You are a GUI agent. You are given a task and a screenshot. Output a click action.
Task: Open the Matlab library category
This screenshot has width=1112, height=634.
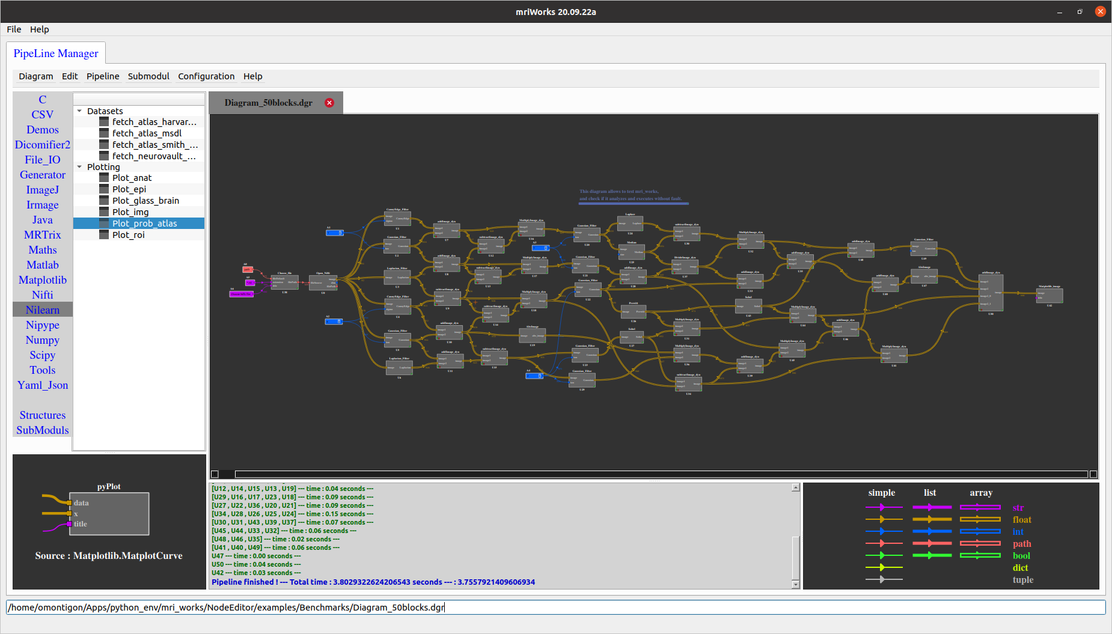[43, 265]
